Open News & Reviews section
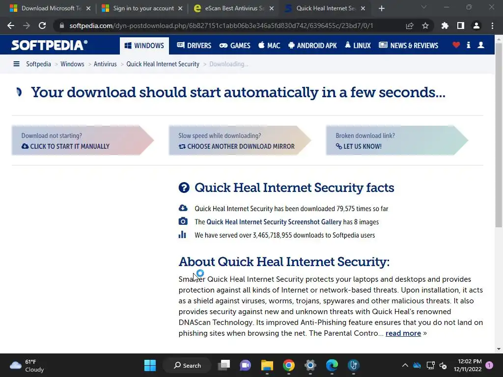 [408, 46]
